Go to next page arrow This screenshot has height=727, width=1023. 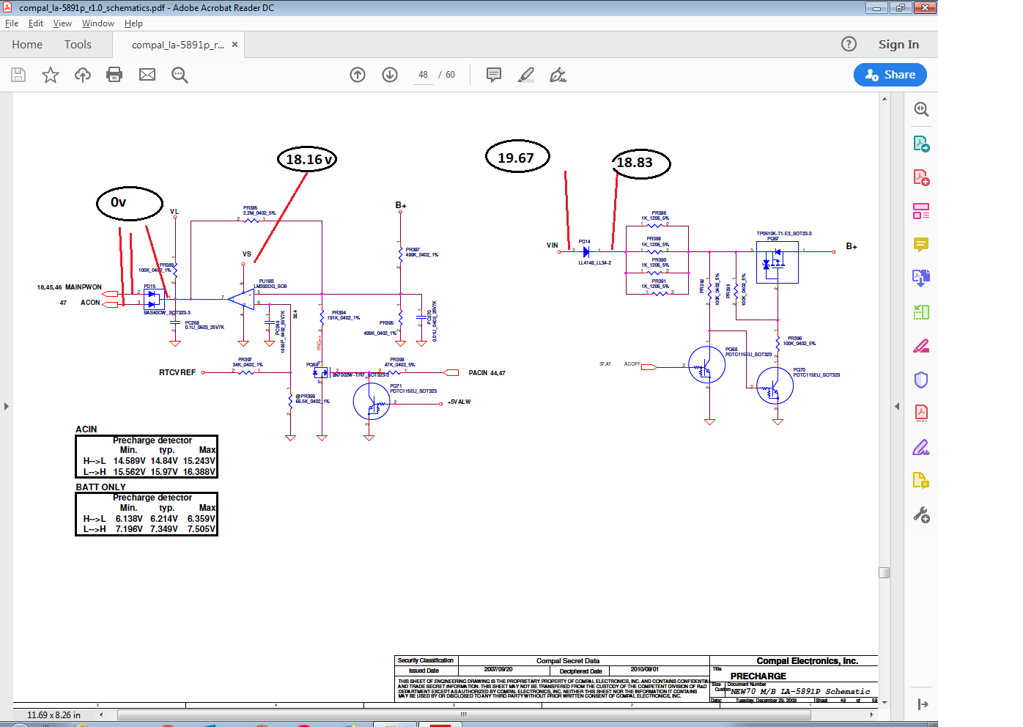[x=390, y=75]
